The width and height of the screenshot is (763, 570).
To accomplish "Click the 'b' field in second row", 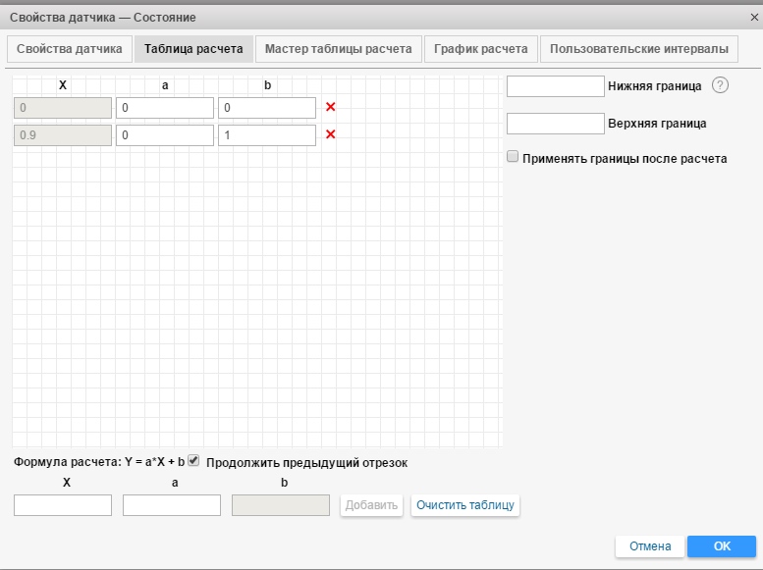I will coord(267,135).
